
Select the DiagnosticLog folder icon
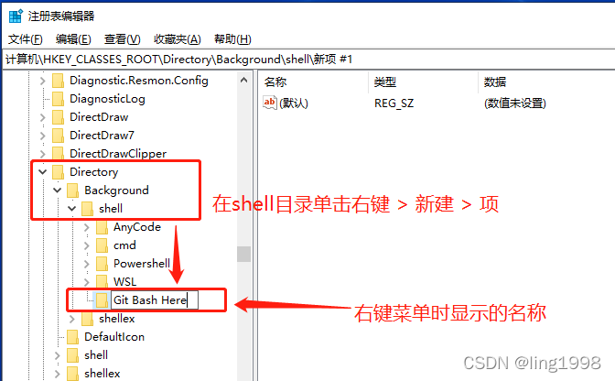pos(58,99)
